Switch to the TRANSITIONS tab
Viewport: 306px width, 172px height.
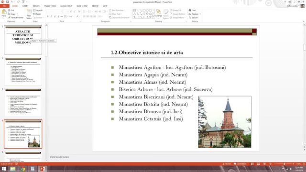50,6
